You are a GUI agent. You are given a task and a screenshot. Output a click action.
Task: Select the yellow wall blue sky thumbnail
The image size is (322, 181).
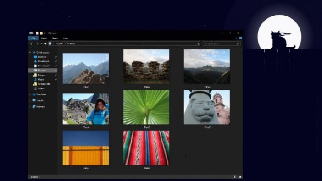click(x=86, y=148)
